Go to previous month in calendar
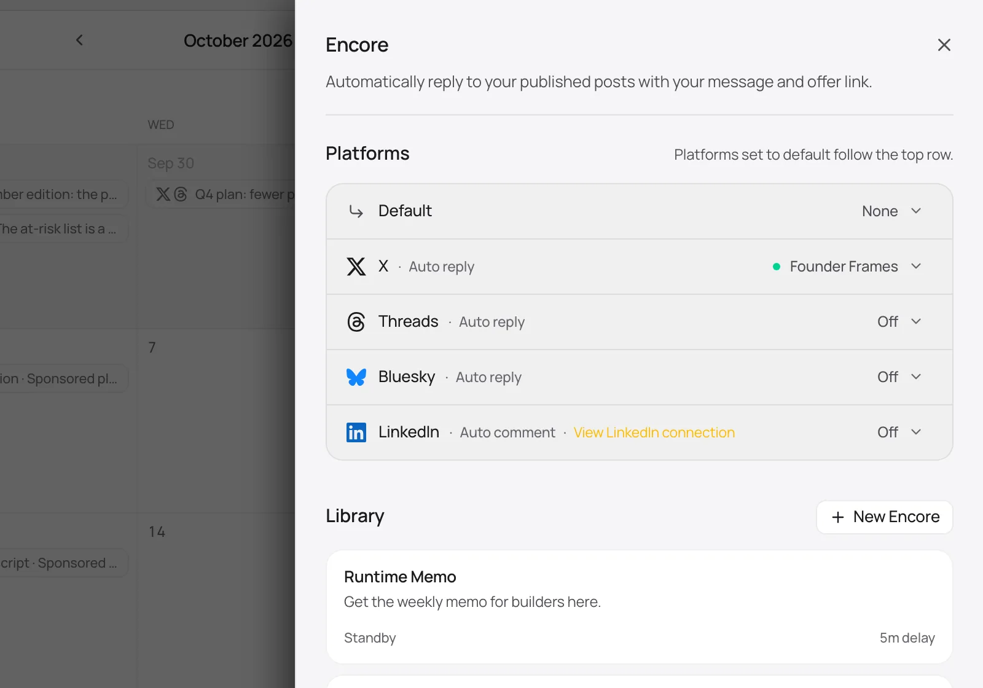The image size is (983, 688). click(79, 40)
